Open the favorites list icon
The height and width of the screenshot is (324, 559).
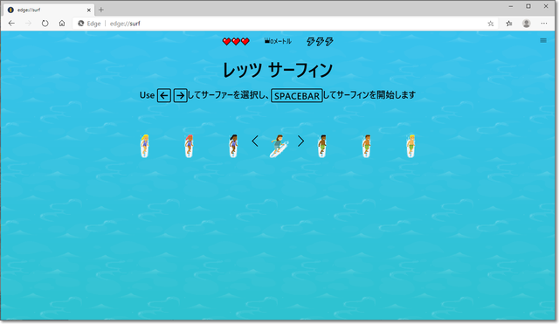(x=509, y=24)
